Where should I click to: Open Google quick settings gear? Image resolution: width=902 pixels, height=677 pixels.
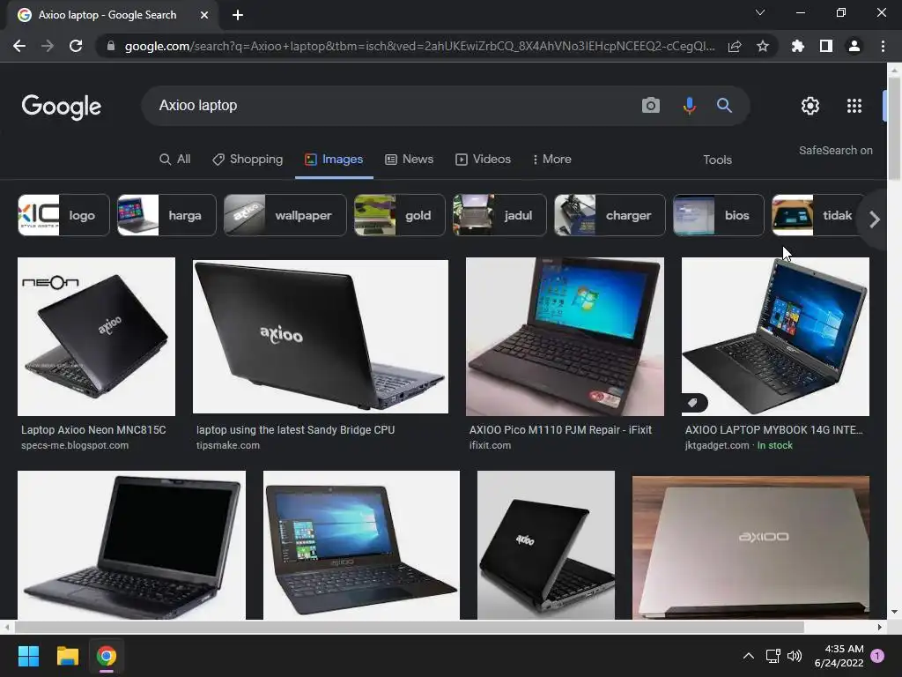tap(810, 106)
